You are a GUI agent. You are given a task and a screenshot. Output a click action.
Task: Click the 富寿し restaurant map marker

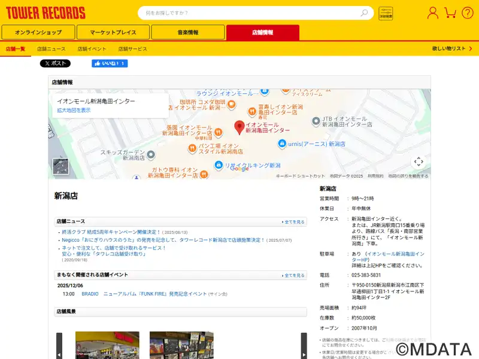click(x=252, y=112)
